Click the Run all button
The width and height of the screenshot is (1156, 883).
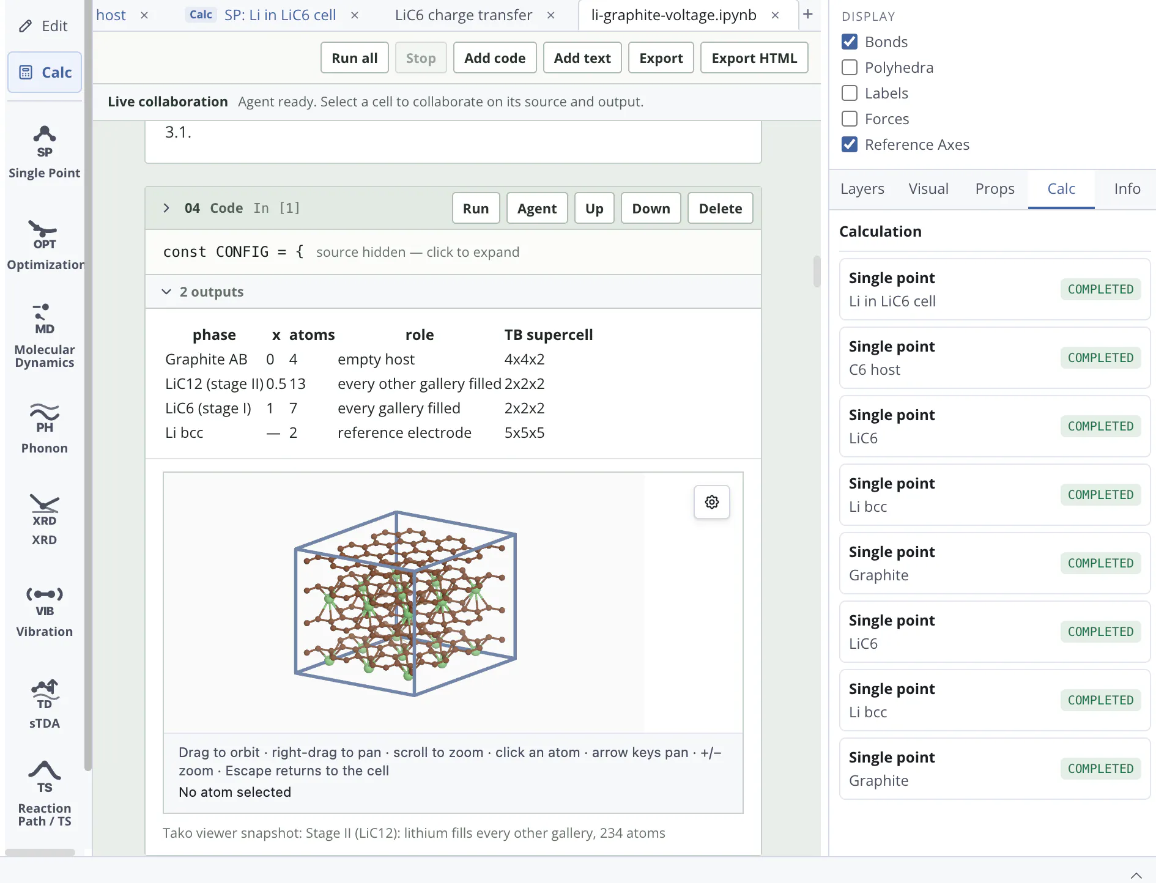pos(355,57)
